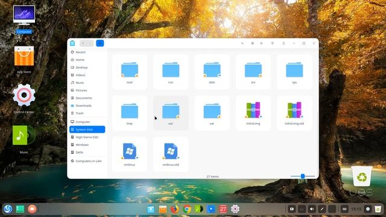386x217 pixels.
Task: Click the volume icon in tray
Action: pos(312,209)
